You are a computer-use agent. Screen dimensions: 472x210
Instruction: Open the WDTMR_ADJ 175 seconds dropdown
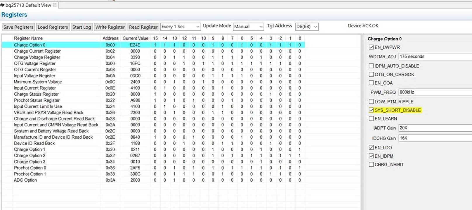point(435,56)
